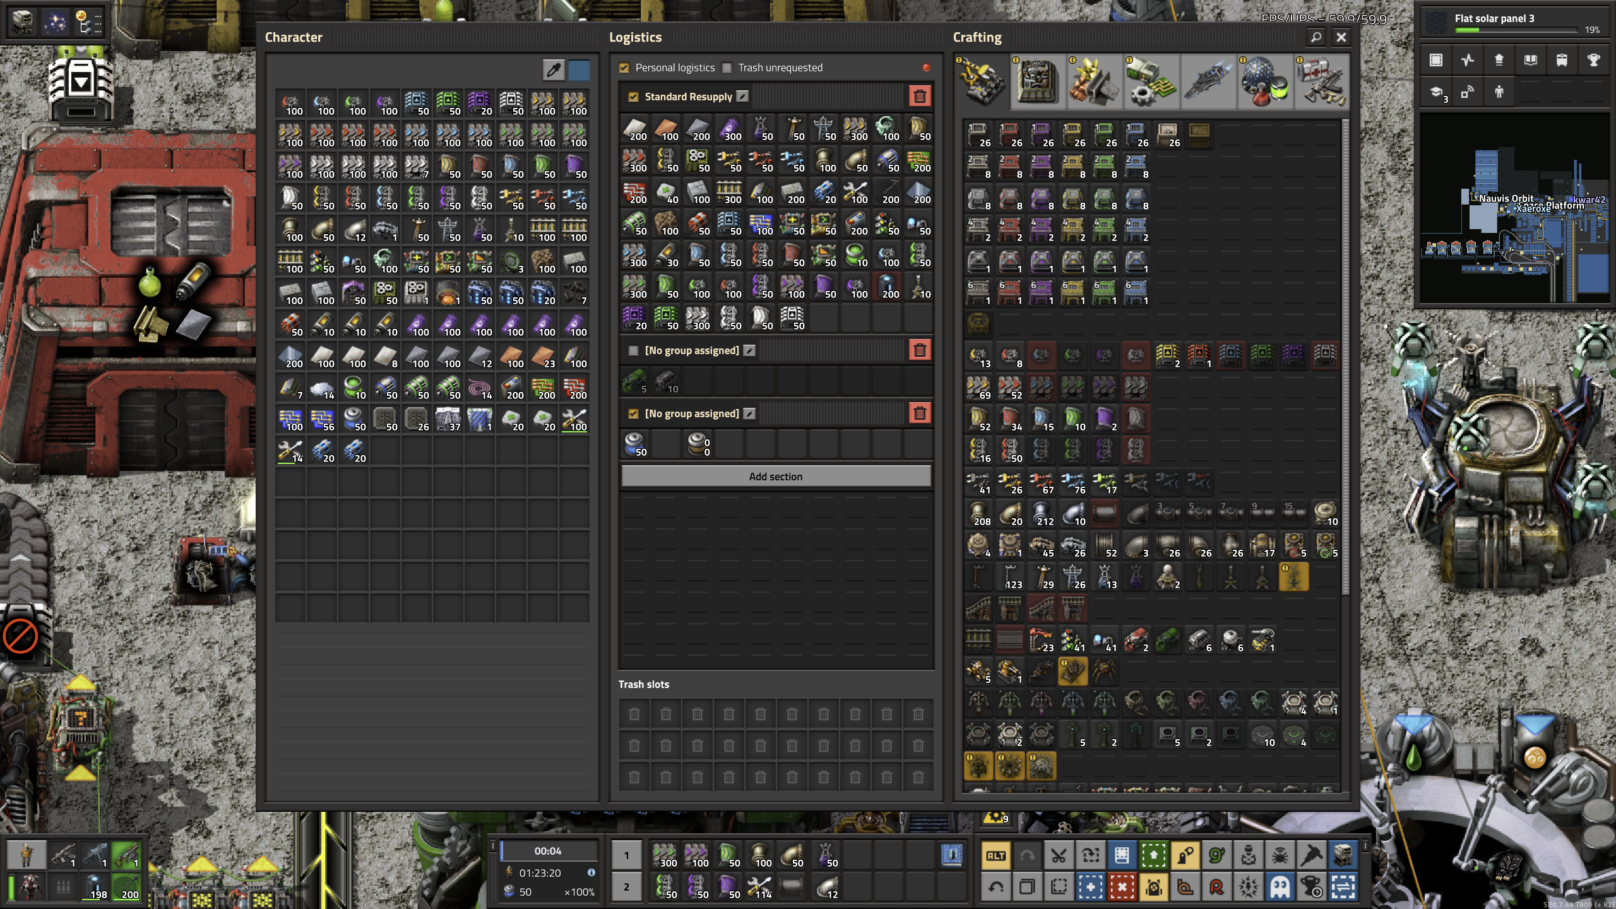Open the Combat crafting category tab
Screen dimensions: 1616x909
1322,81
